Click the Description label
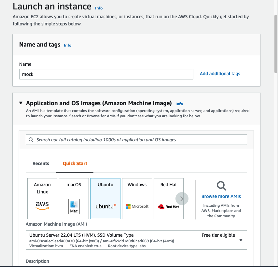This screenshot has height=267, width=278. (x=37, y=261)
